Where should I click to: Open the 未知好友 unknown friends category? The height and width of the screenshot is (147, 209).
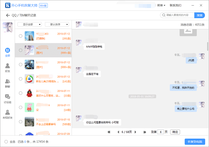coord(7,115)
